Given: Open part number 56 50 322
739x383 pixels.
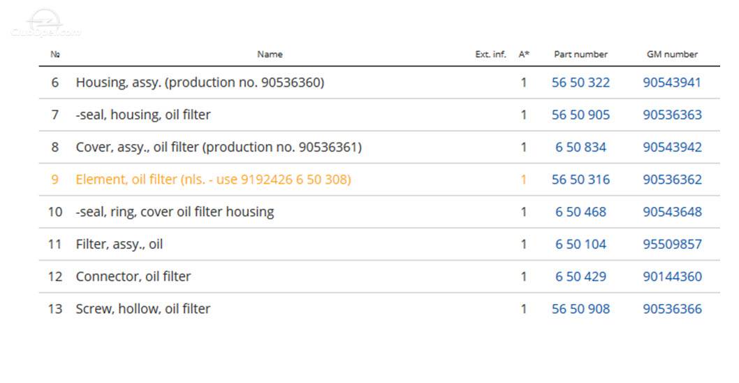Looking at the screenshot, I should 580,82.
